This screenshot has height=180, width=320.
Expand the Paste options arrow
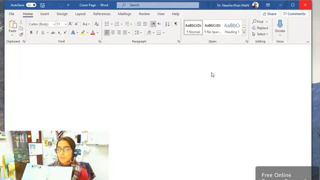12,35
